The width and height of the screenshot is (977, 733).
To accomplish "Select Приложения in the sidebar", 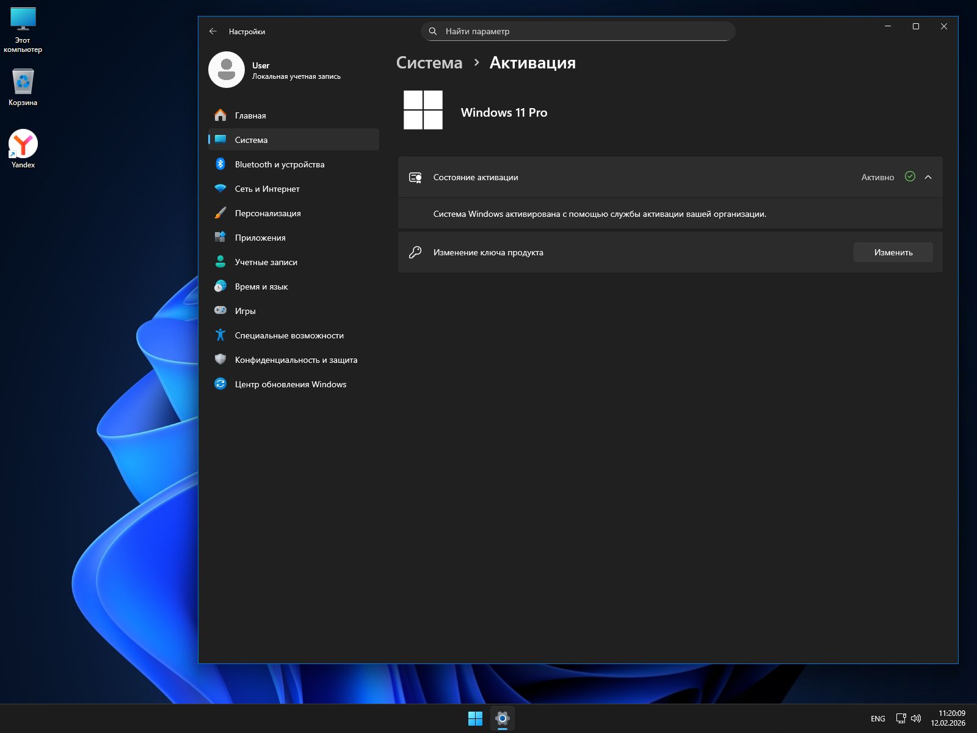I will pos(260,238).
